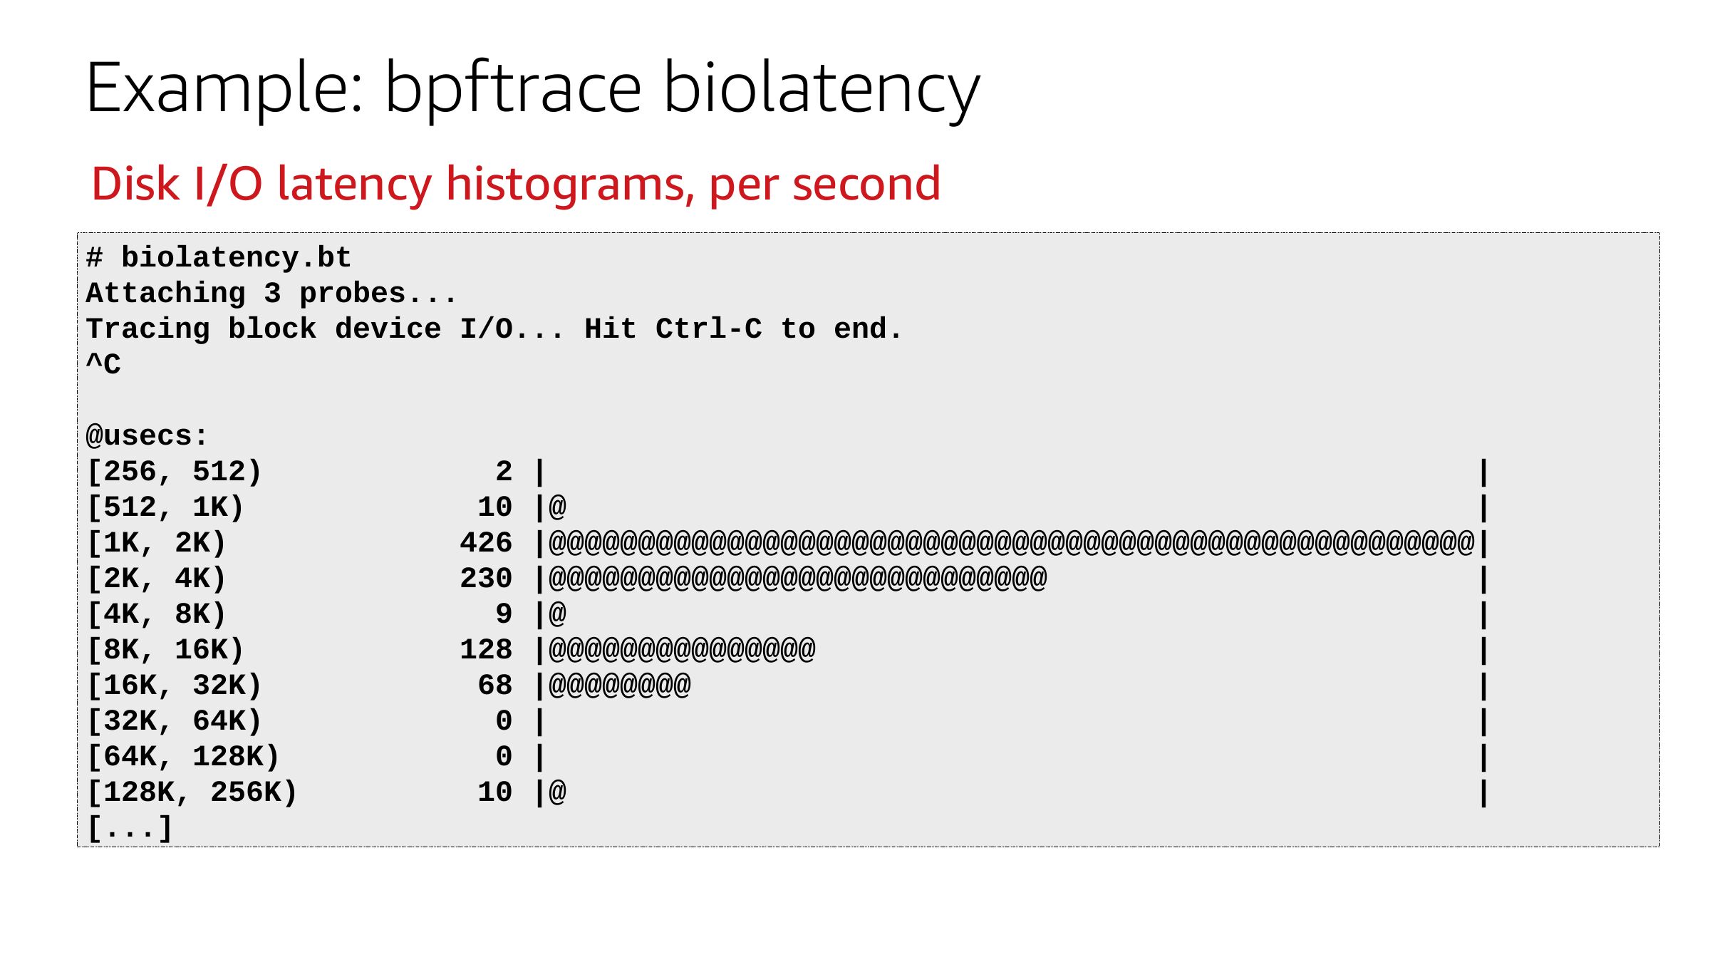Select the '[4K, 8K)' bucket label
Screen dimensions: 1710x962
(x=156, y=614)
